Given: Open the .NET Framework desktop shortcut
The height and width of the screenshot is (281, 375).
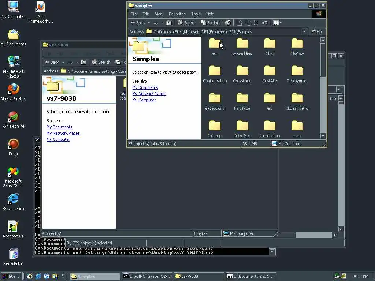Looking at the screenshot, I should 40,12.
